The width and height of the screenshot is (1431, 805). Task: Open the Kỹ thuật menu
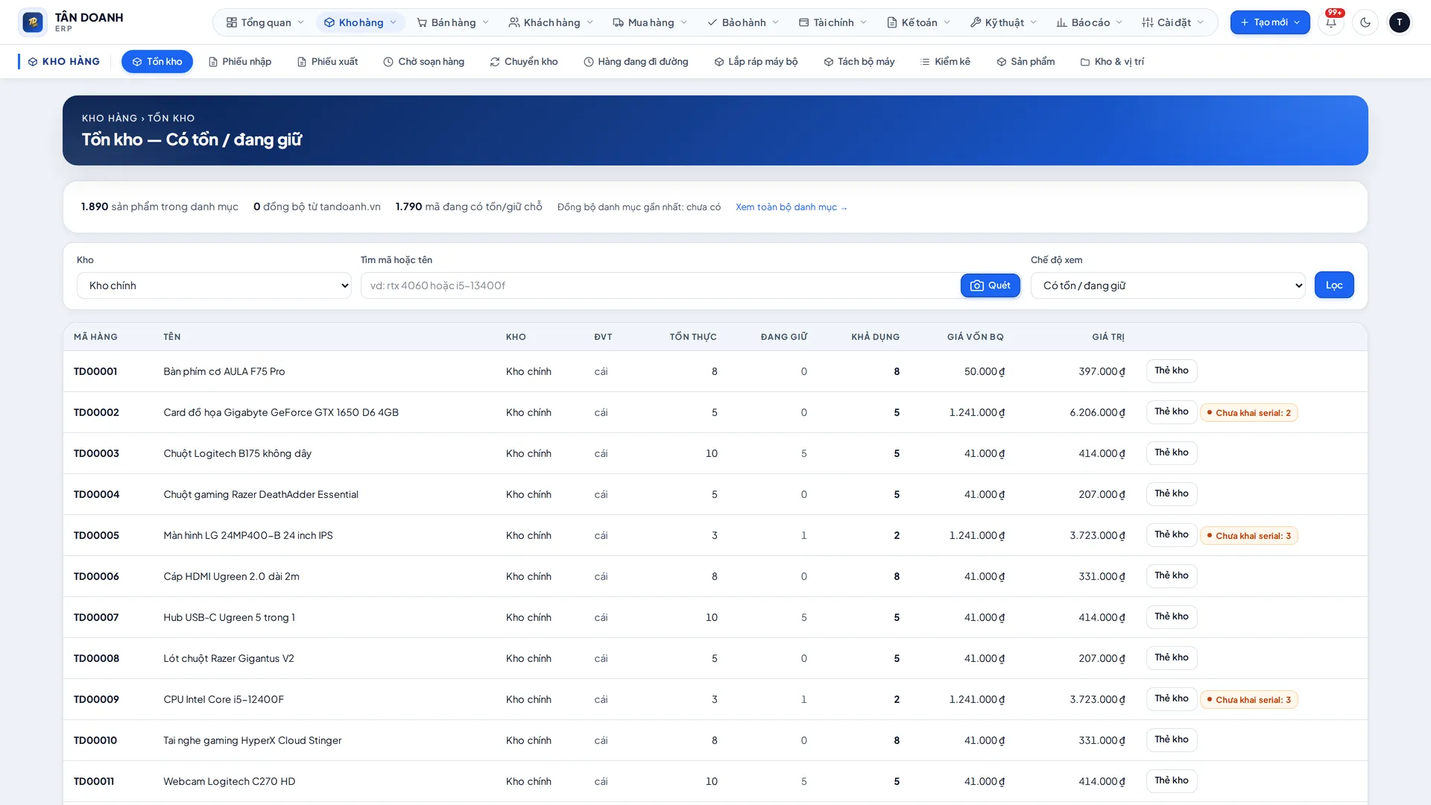tap(1003, 22)
